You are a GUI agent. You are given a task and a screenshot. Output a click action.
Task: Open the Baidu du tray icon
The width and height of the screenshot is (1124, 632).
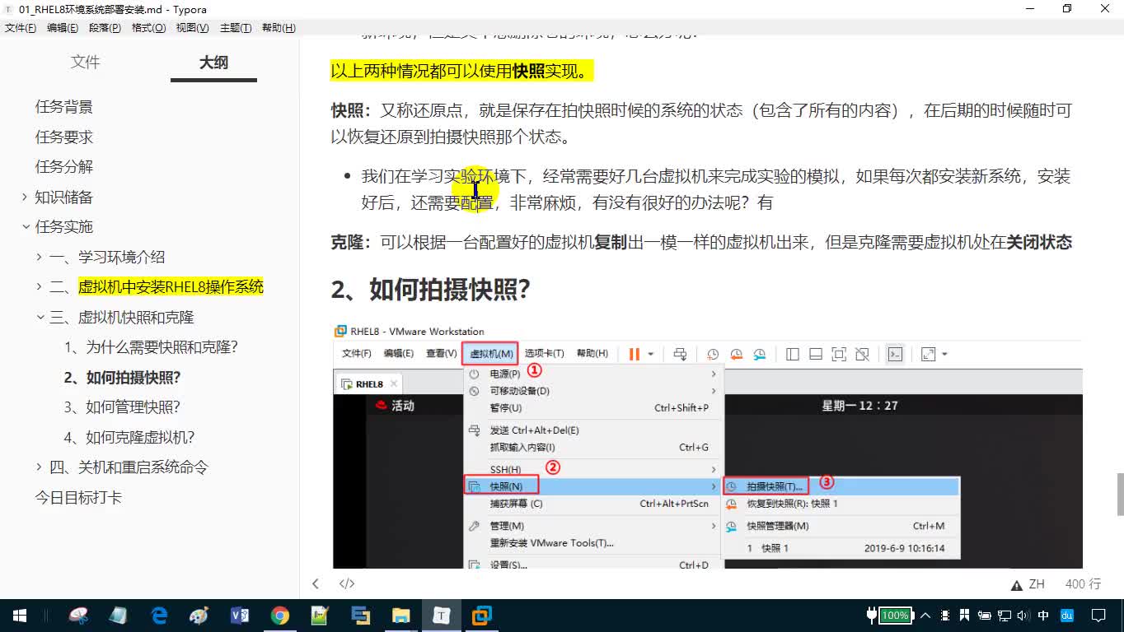click(x=1066, y=616)
